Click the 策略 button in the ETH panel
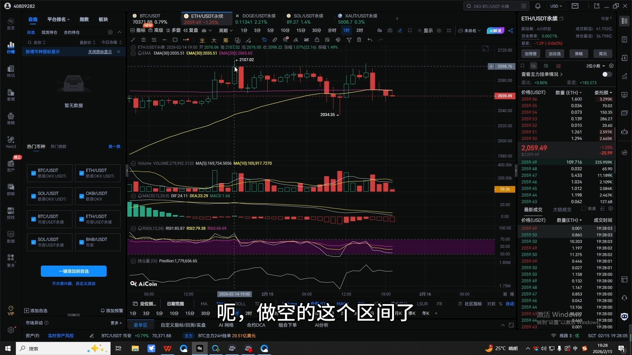The width and height of the screenshot is (632, 355). (x=579, y=54)
